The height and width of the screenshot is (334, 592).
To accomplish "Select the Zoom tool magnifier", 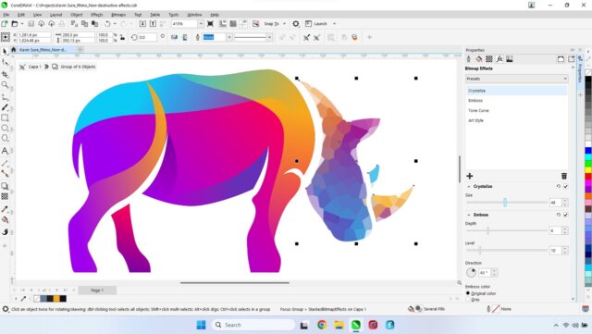I will point(5,85).
